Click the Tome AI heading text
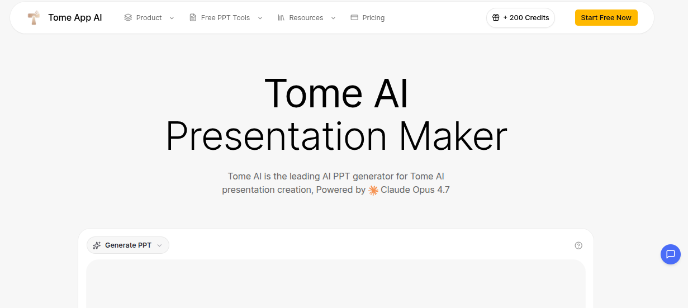Screen dimensions: 688x308 click(336, 93)
